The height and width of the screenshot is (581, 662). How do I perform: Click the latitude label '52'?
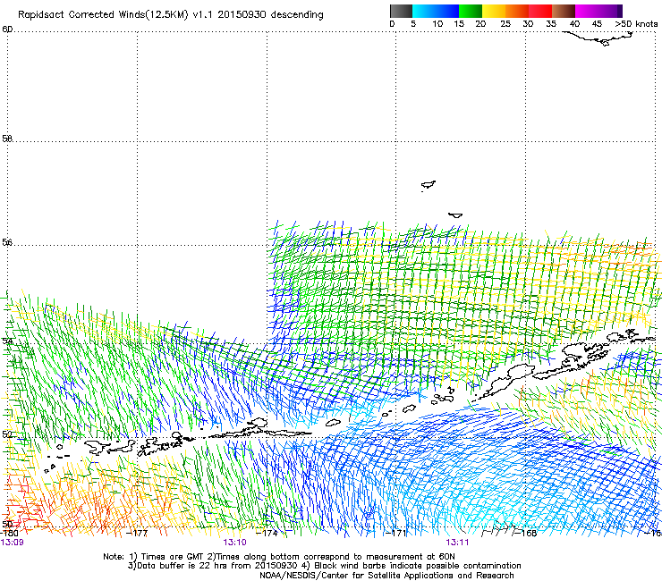(7, 434)
